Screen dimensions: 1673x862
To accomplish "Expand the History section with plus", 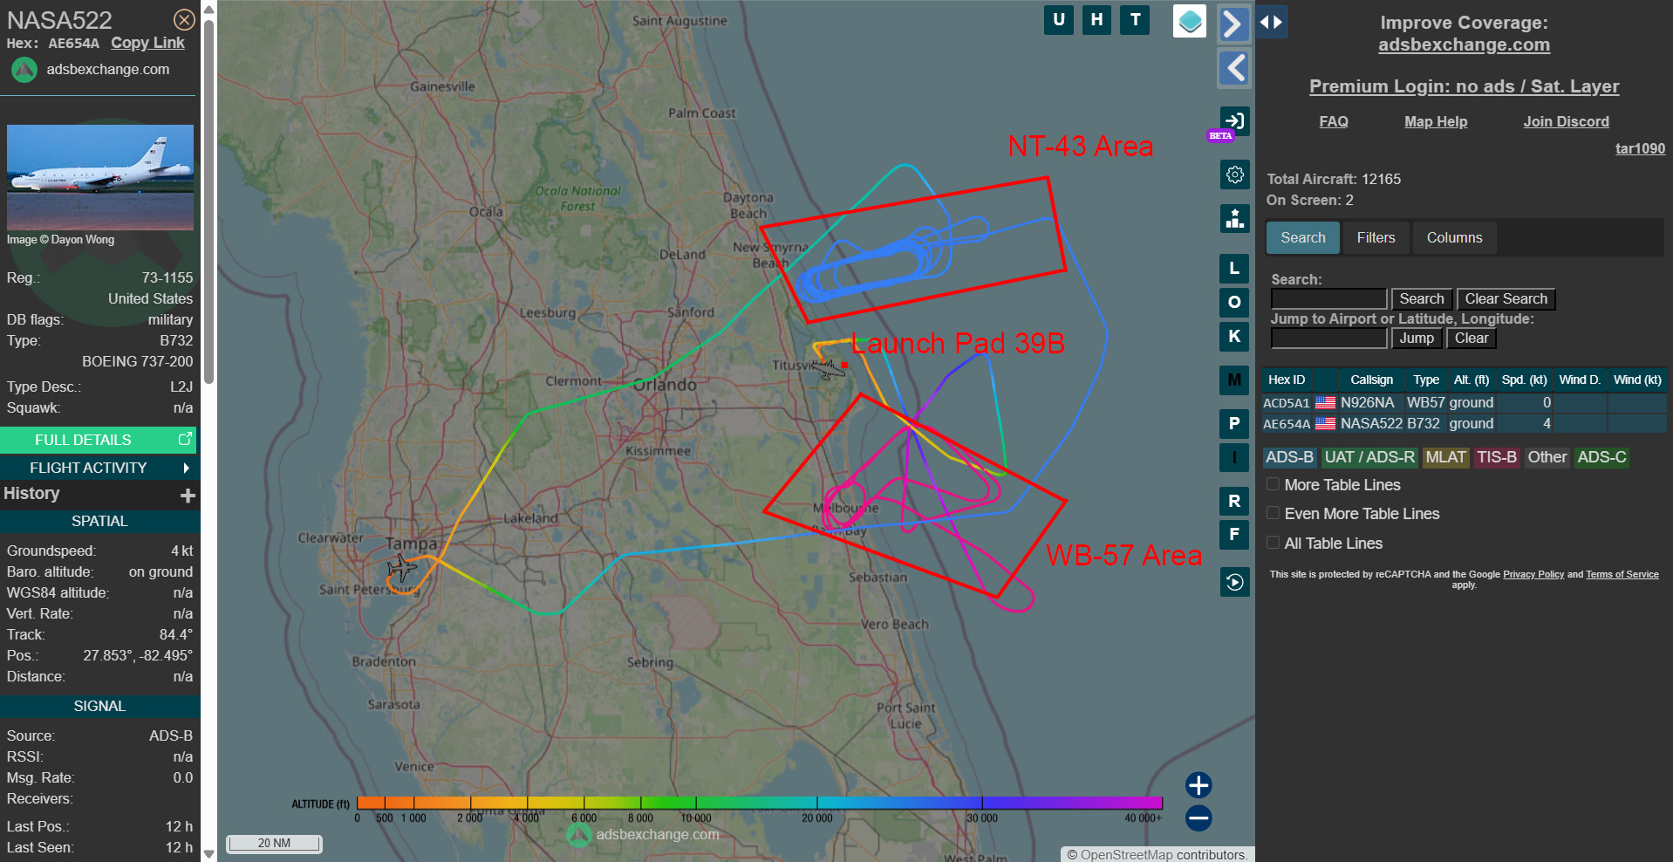I will pyautogui.click(x=188, y=496).
